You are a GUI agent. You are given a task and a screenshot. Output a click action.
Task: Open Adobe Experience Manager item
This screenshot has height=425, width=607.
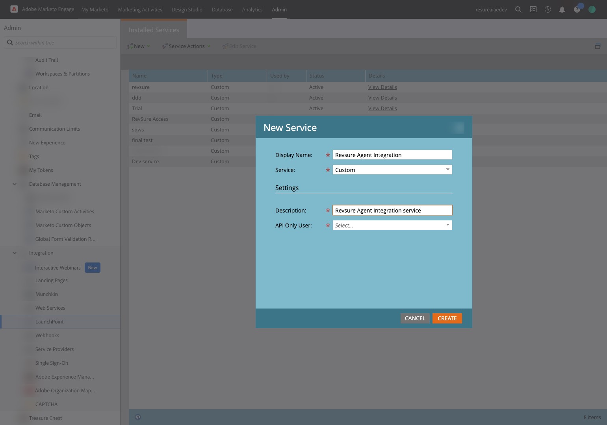coord(65,377)
